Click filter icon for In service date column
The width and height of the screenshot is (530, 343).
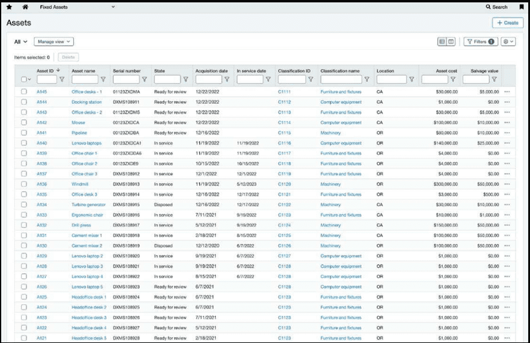click(x=268, y=79)
